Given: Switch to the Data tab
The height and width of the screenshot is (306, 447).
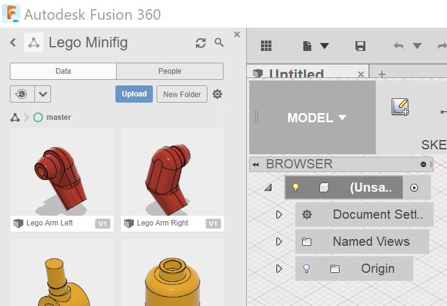Looking at the screenshot, I should (63, 71).
